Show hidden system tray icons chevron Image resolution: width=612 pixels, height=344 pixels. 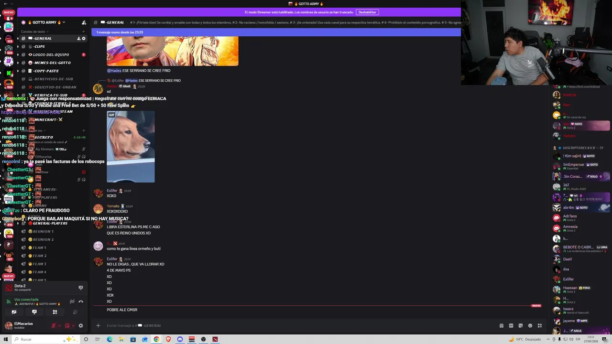tap(547, 339)
